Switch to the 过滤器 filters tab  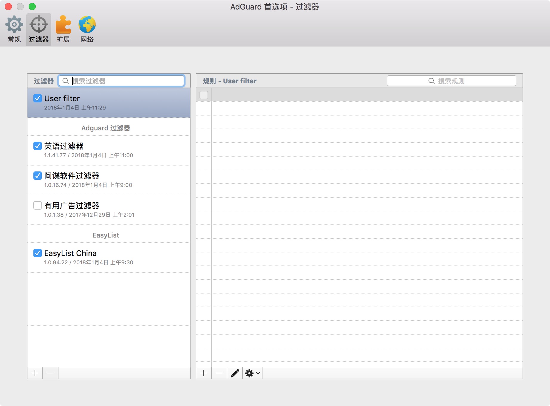39,29
